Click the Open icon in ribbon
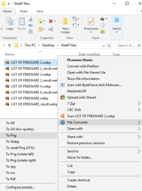142x191 pixels. [102, 19]
